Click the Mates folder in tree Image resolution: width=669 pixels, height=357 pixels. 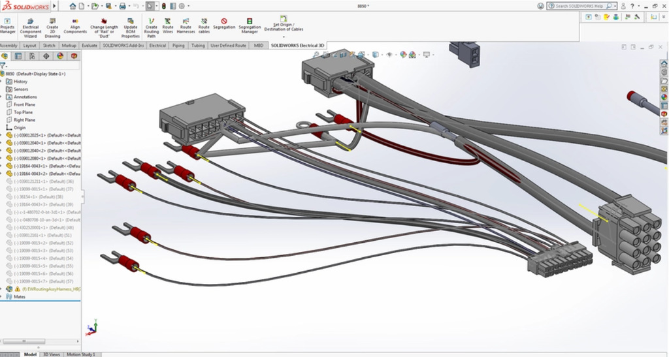pos(20,296)
